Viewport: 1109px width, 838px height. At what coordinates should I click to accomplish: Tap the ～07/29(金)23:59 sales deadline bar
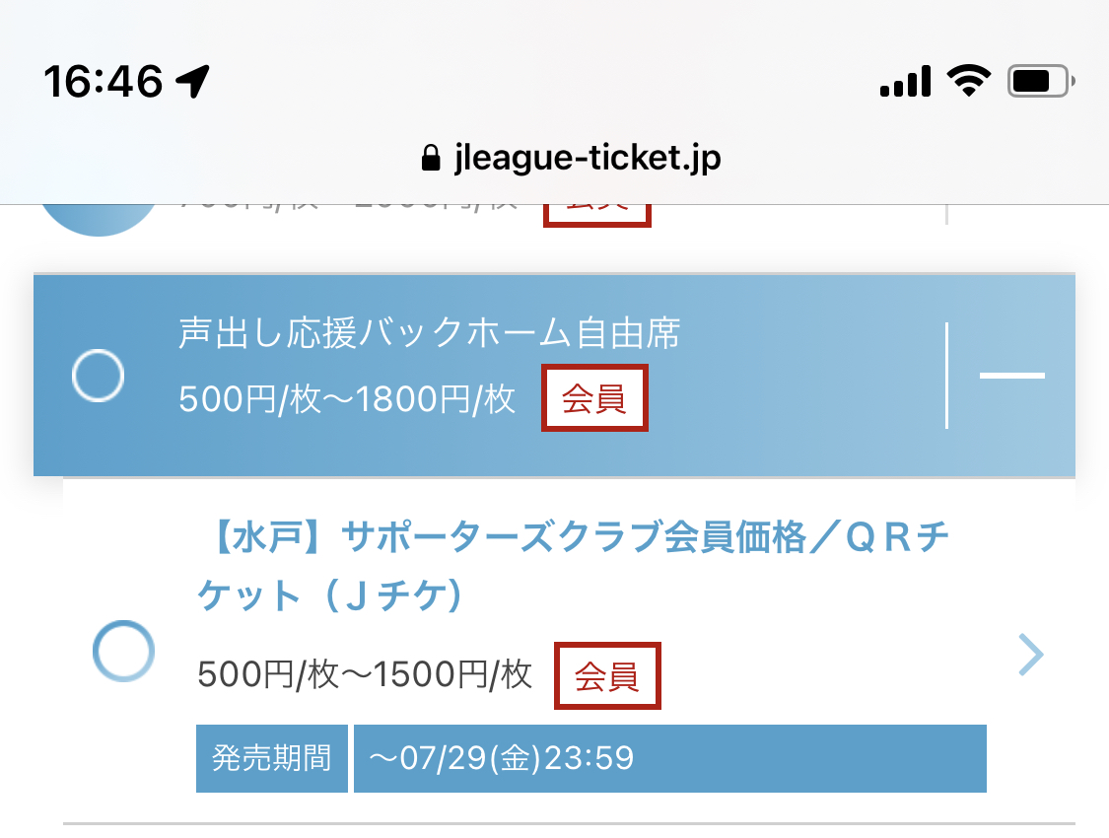[669, 758]
